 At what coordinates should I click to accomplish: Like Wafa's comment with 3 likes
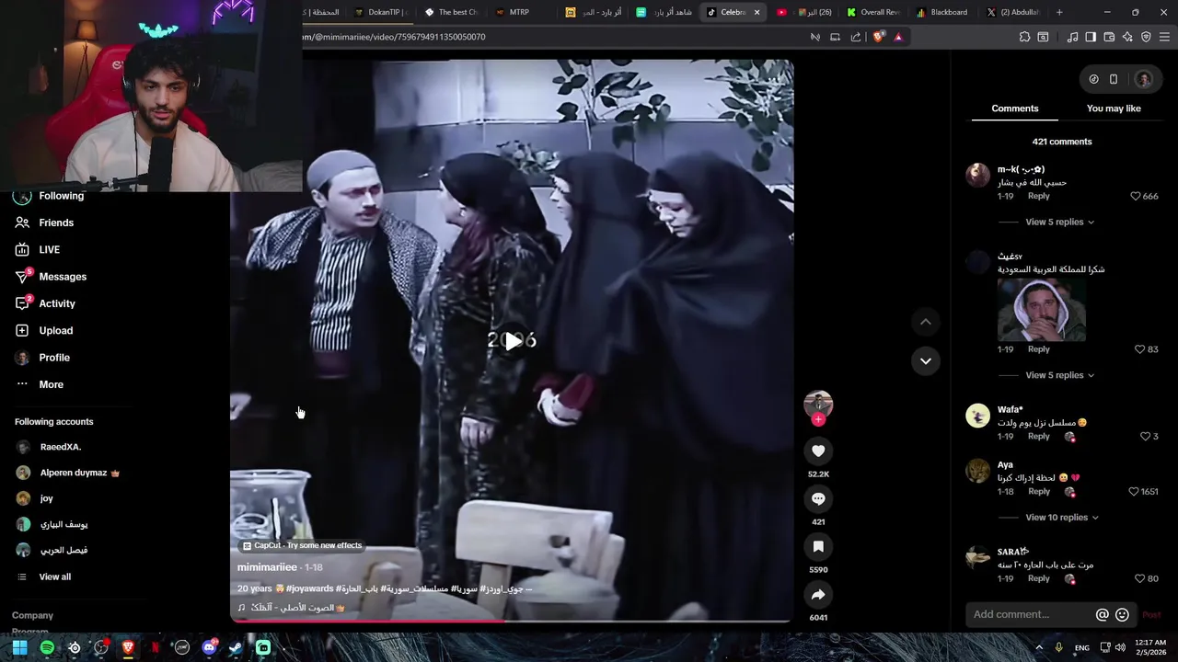(x=1145, y=437)
